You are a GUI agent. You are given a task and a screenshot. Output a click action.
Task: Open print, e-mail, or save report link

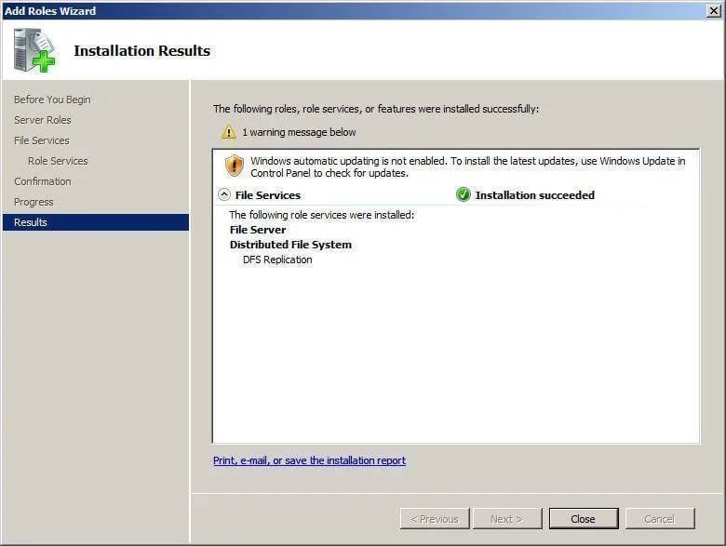coord(309,460)
